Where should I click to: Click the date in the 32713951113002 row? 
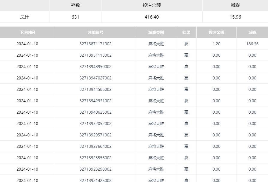pyautogui.click(x=27, y=55)
